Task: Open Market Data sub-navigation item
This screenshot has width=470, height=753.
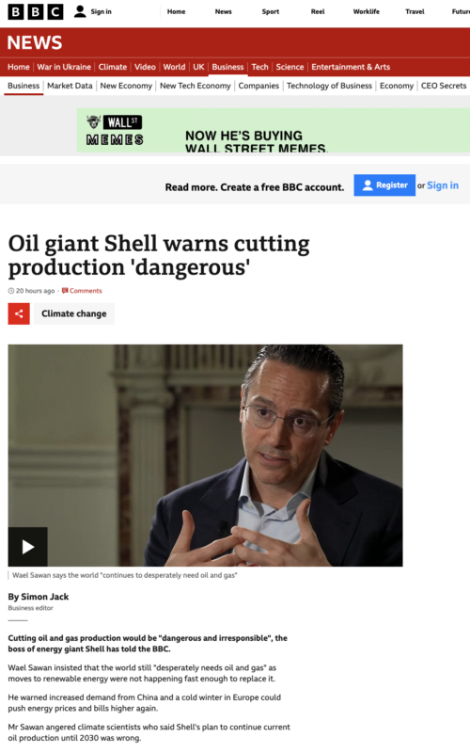Action: pyautogui.click(x=70, y=86)
